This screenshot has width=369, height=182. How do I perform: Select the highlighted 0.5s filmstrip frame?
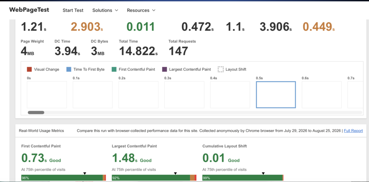tap(276, 95)
